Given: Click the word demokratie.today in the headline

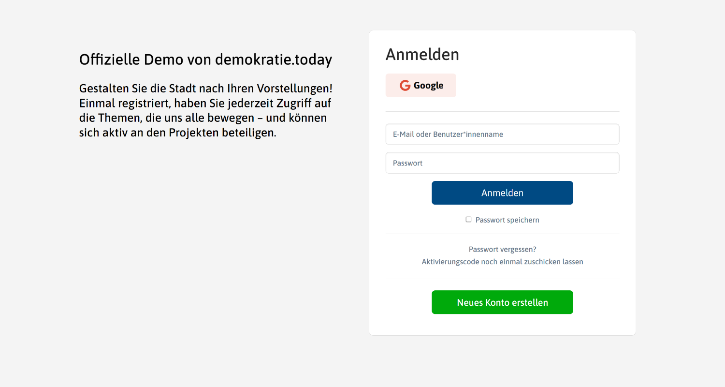Looking at the screenshot, I should (274, 60).
